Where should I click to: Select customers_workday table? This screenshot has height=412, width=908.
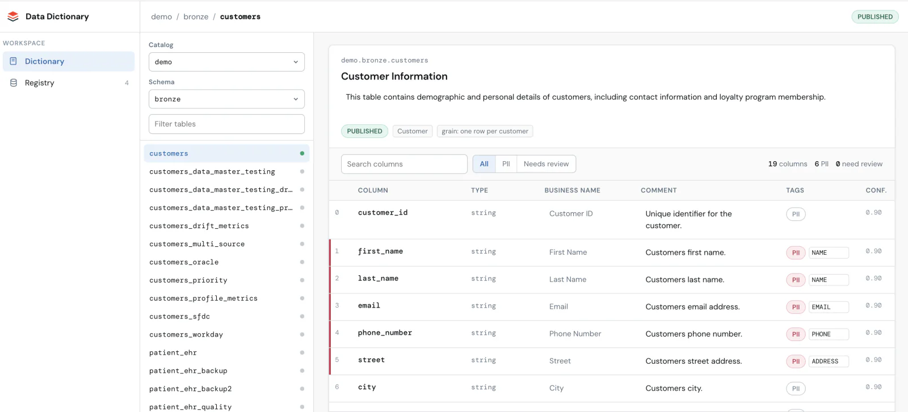point(226,335)
